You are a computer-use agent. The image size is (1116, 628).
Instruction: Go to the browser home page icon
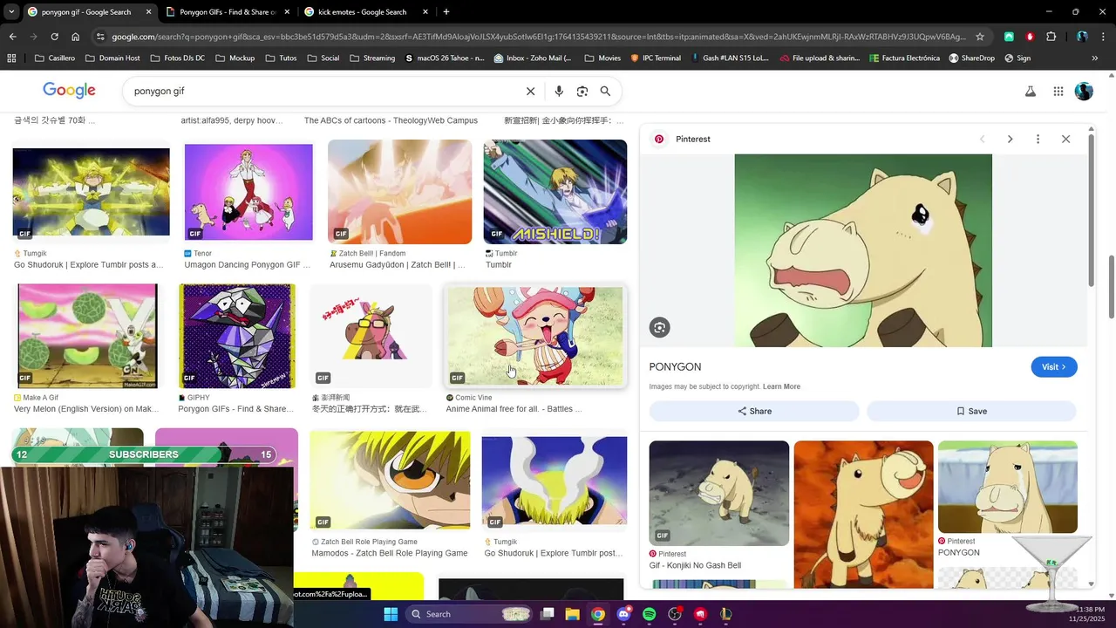pos(75,37)
